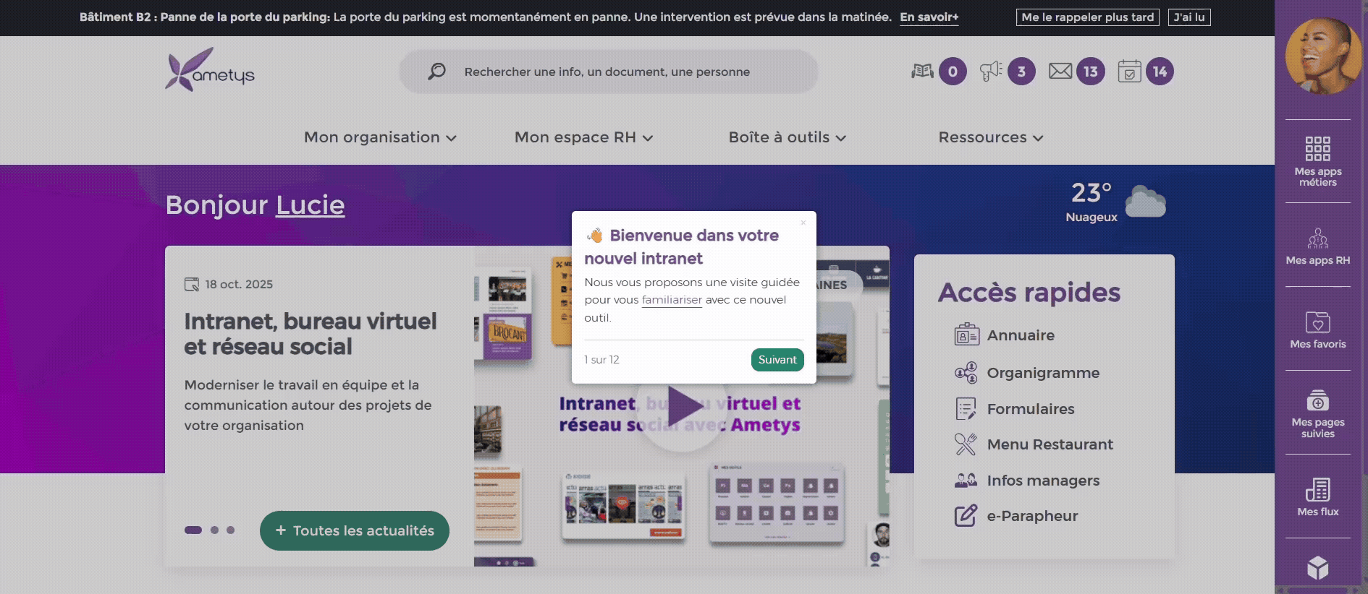This screenshot has width=1368, height=594.
Task: Click the newspaper icon with 0 badge
Action: pyautogui.click(x=922, y=72)
